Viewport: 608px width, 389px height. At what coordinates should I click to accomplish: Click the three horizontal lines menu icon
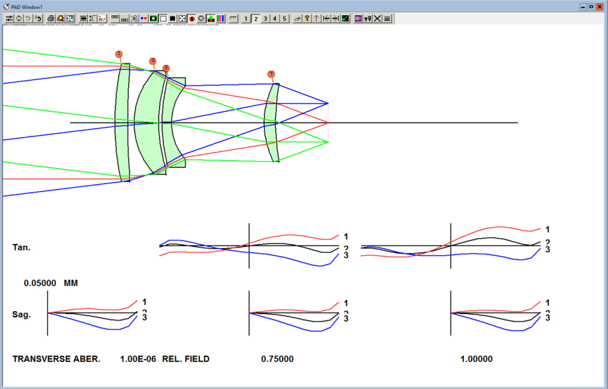(x=387, y=18)
